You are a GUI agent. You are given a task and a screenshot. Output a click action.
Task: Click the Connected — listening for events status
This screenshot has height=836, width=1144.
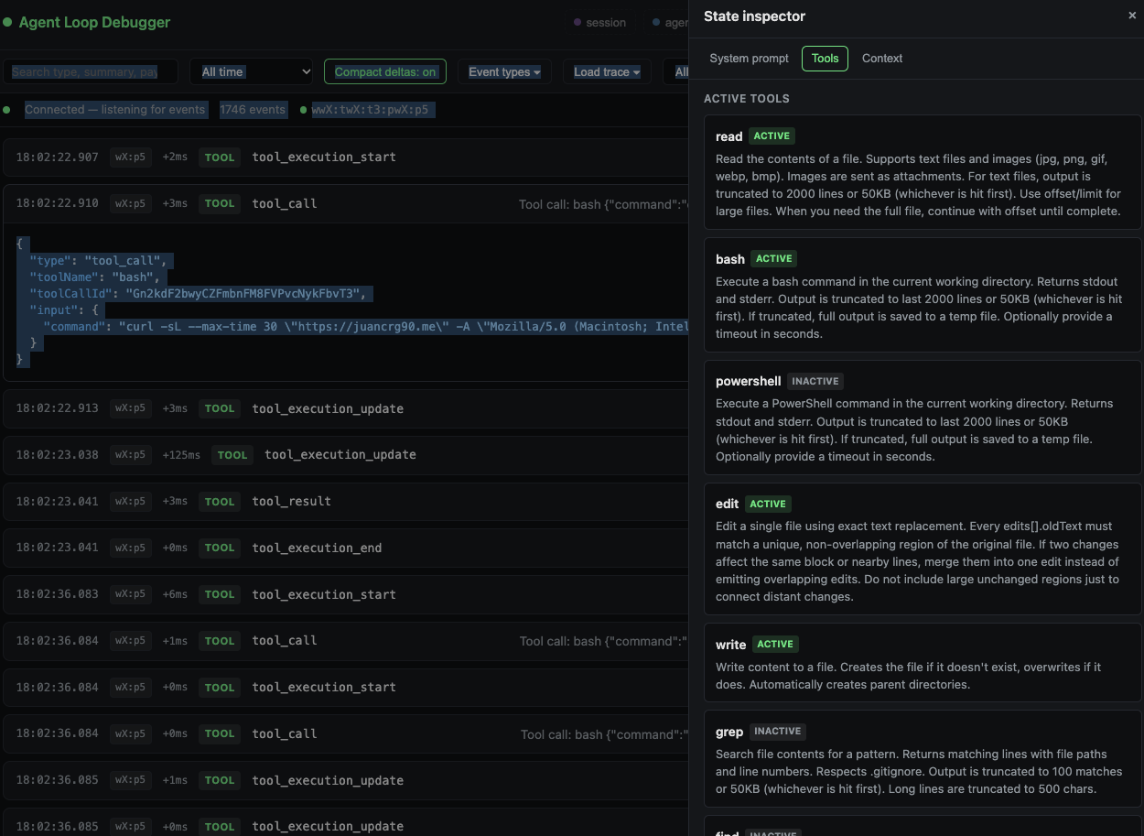[115, 110]
